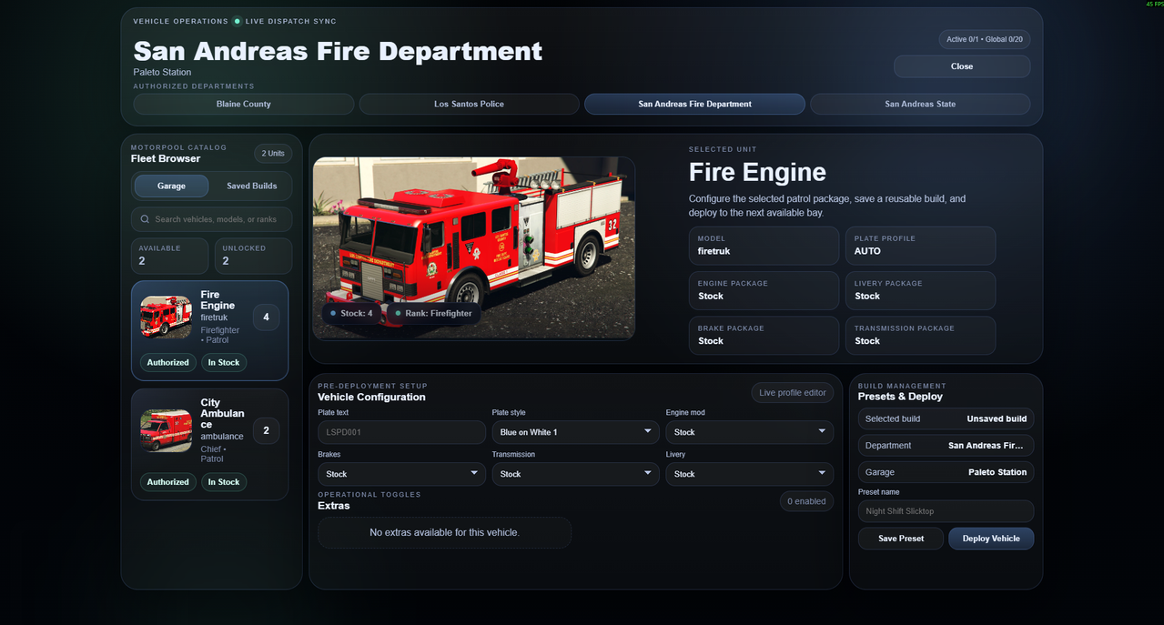Click the stock count 2 on City Ambulance card

(266, 430)
